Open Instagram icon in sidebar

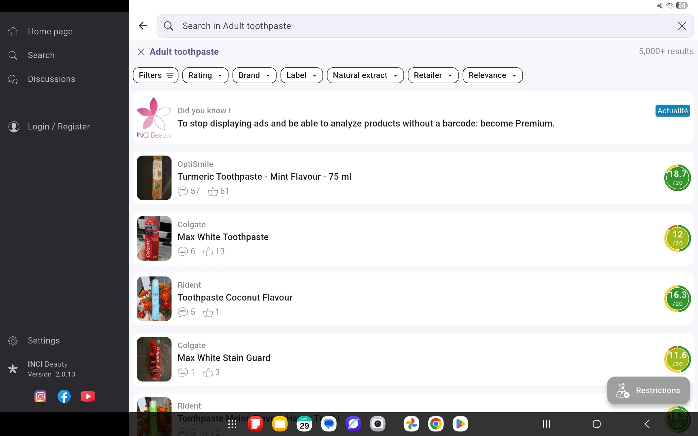(40, 396)
